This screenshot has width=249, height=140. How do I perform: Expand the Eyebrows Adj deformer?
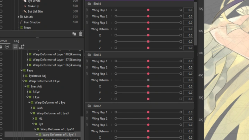tap(24, 76)
